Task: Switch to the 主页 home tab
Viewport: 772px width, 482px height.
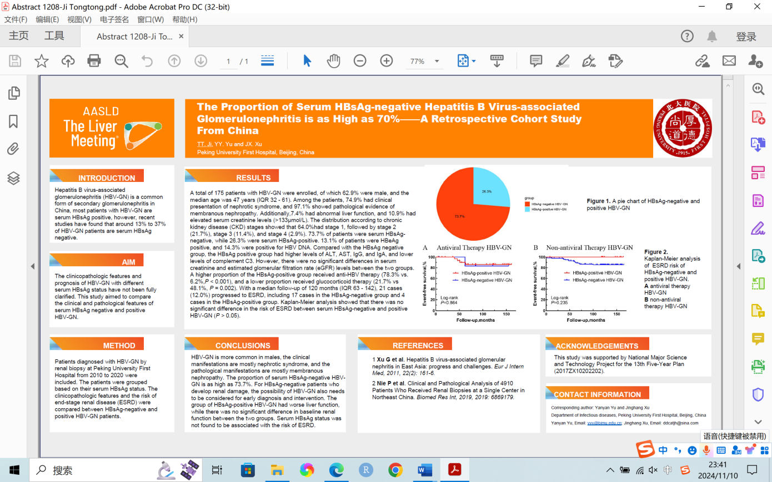Action: 18,36
